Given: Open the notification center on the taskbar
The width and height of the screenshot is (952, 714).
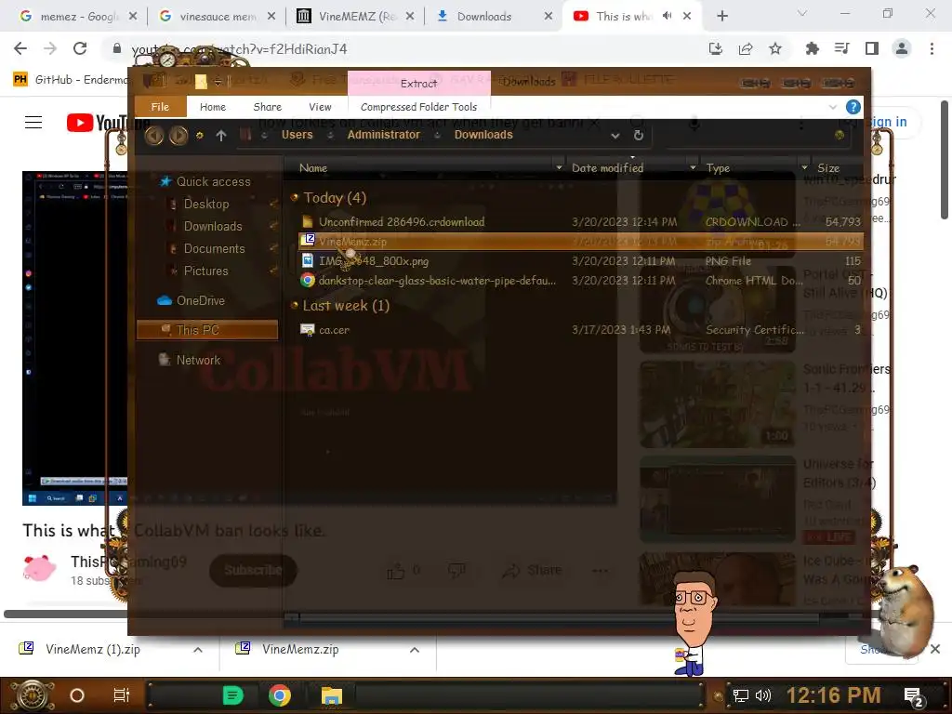Looking at the screenshot, I should [913, 695].
